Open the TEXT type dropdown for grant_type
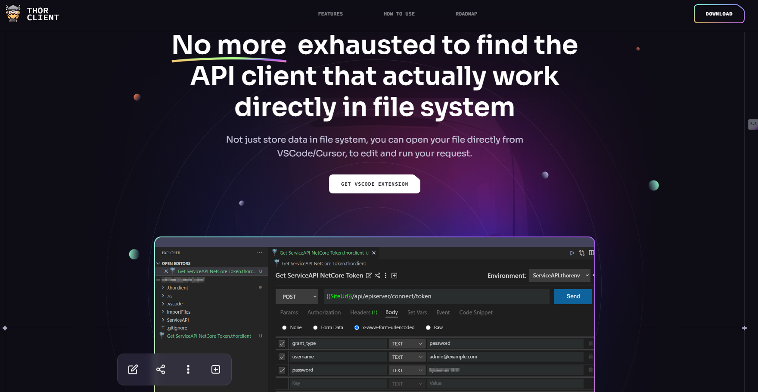The image size is (758, 392). 407,344
